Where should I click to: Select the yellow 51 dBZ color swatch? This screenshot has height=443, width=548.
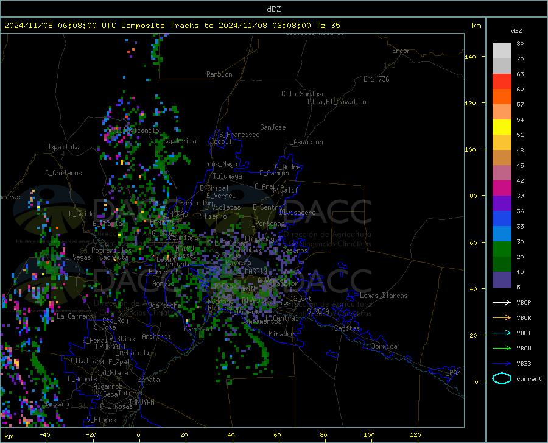coord(502,127)
